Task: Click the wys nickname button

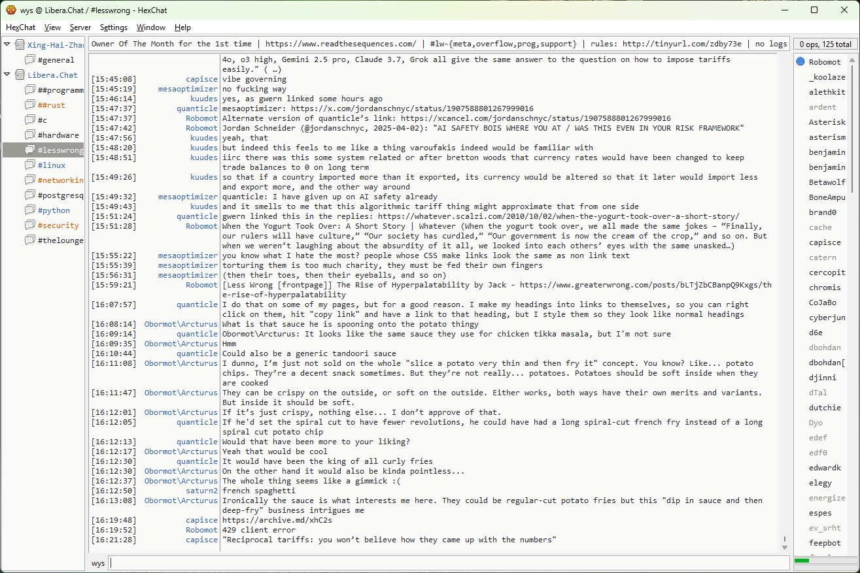Action: [98, 563]
